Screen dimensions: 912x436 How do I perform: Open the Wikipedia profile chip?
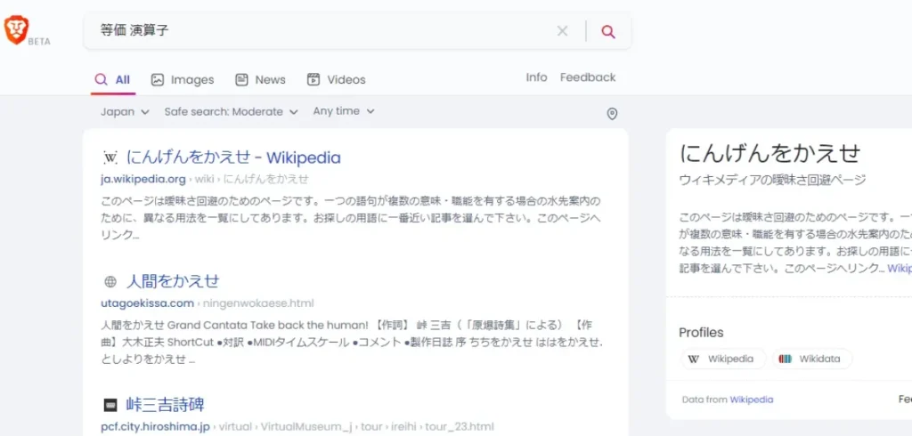723,359
